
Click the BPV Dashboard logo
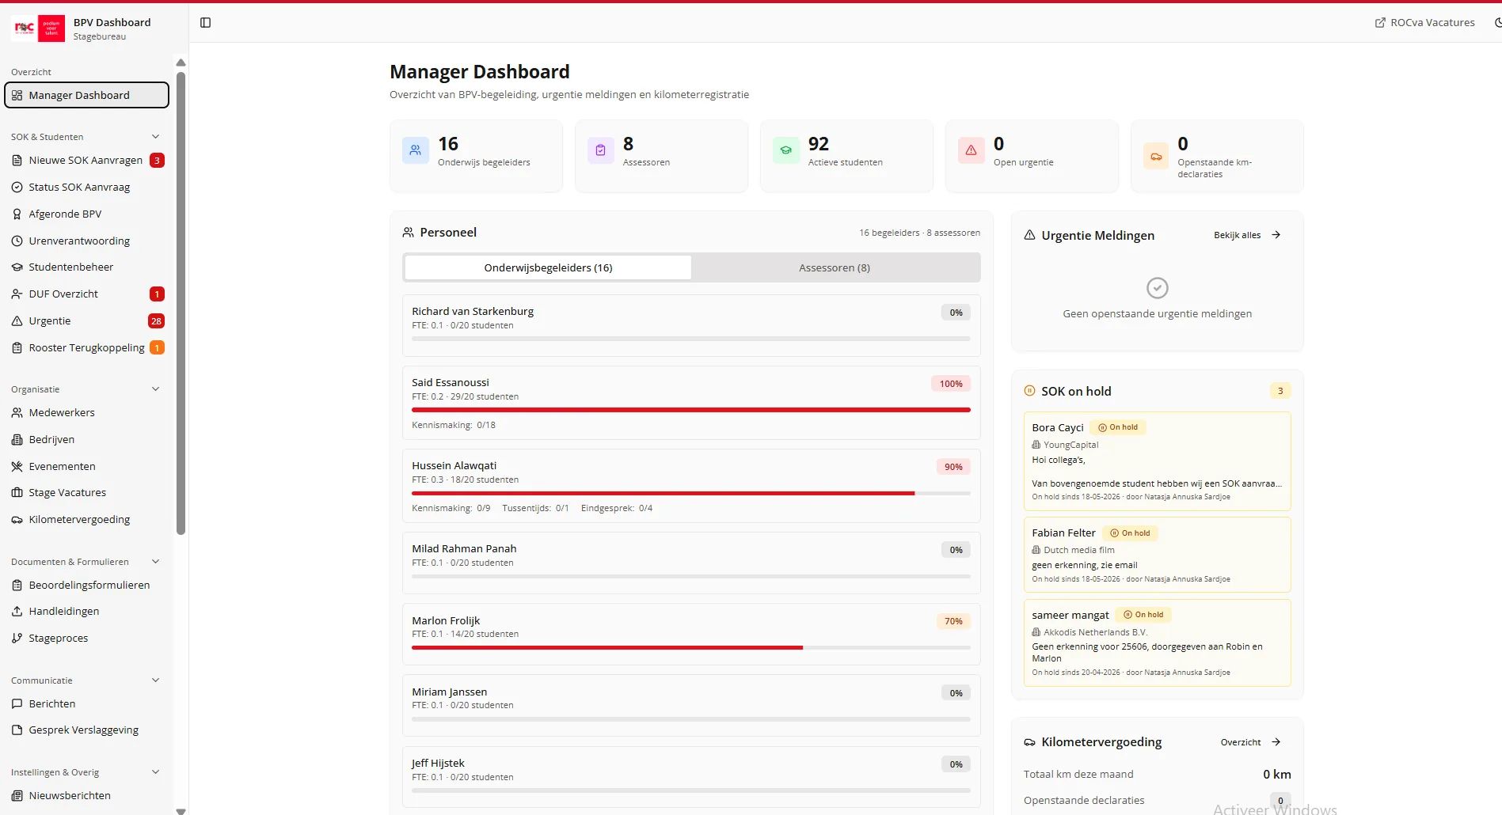(38, 28)
